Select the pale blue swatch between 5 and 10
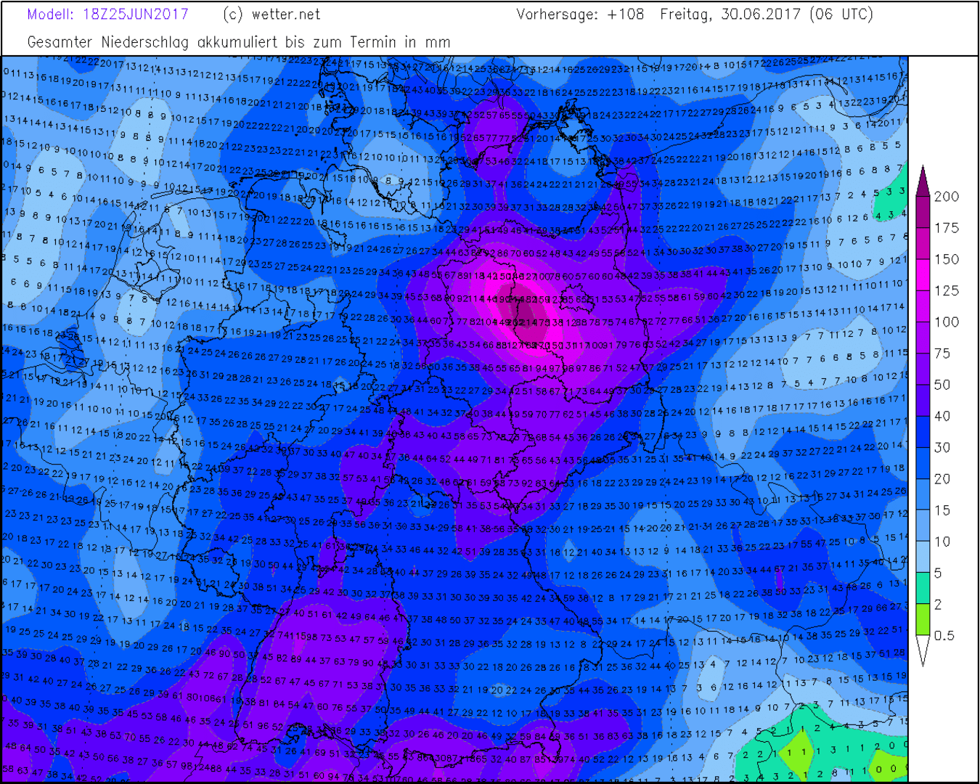Viewport: 980px width, 784px height. 923,557
